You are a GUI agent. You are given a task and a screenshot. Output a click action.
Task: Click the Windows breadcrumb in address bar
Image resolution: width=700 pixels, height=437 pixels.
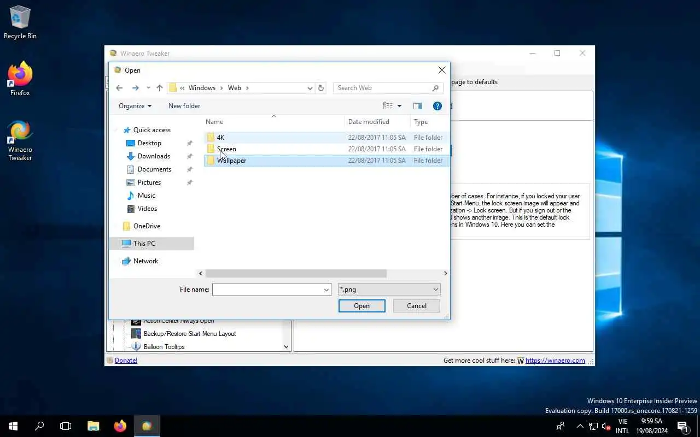[x=202, y=88]
